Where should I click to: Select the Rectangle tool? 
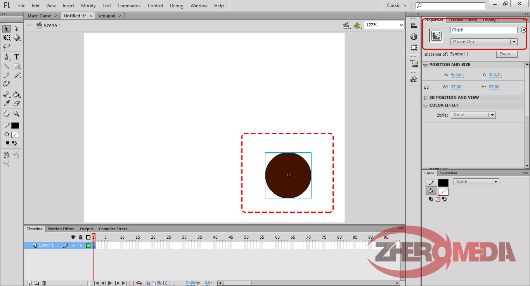point(16,66)
